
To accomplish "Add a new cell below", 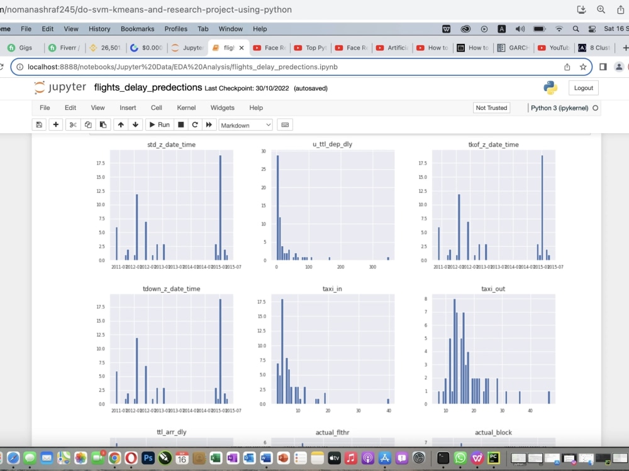I will [55, 124].
